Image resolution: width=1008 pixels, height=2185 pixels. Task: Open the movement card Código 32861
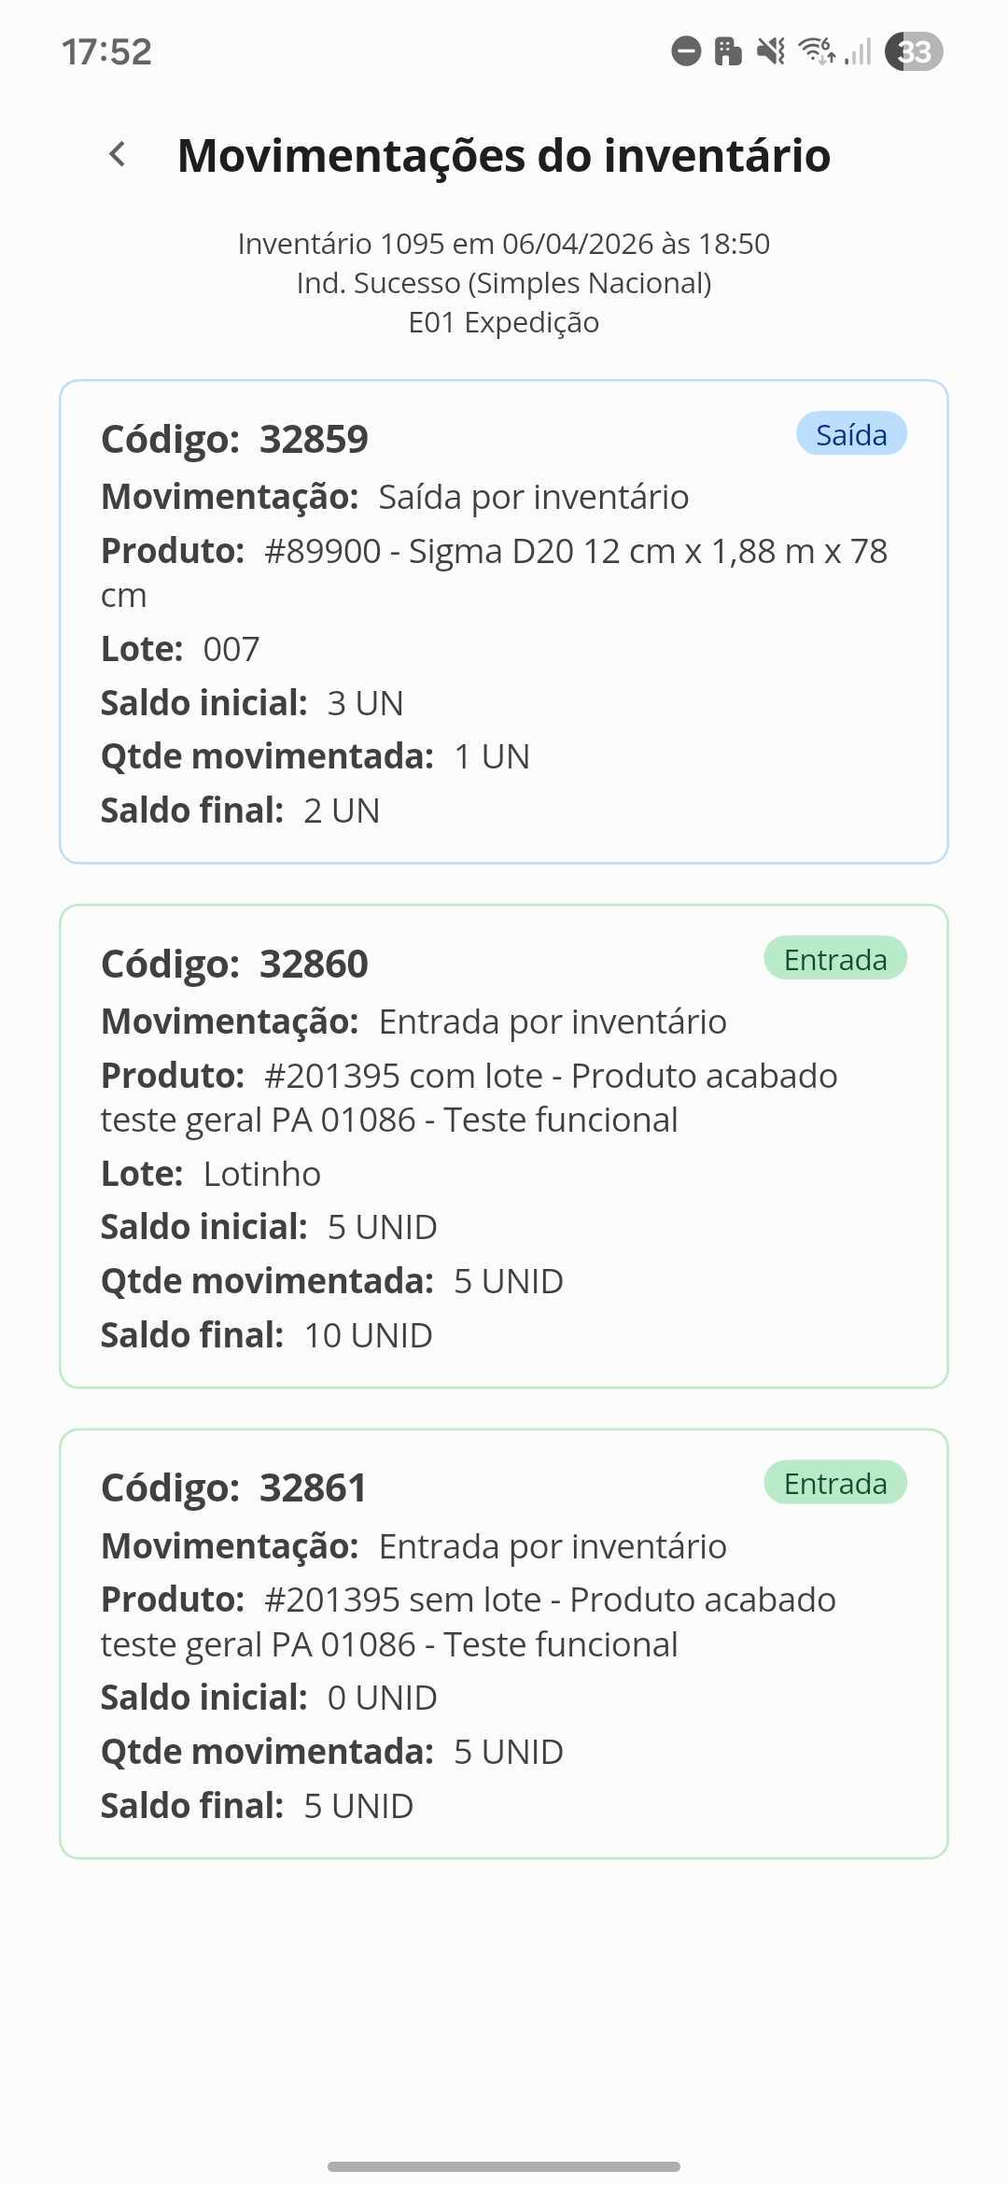click(504, 1644)
